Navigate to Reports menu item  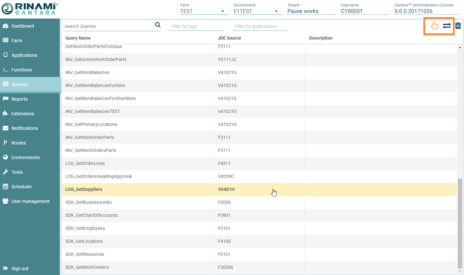pyautogui.click(x=19, y=99)
